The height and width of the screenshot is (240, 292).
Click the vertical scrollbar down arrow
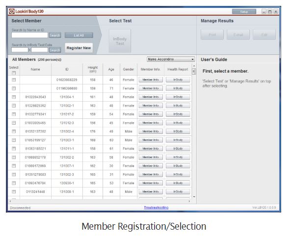194,197
